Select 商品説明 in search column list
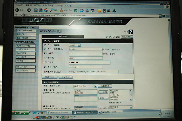 (x=86, y=93)
